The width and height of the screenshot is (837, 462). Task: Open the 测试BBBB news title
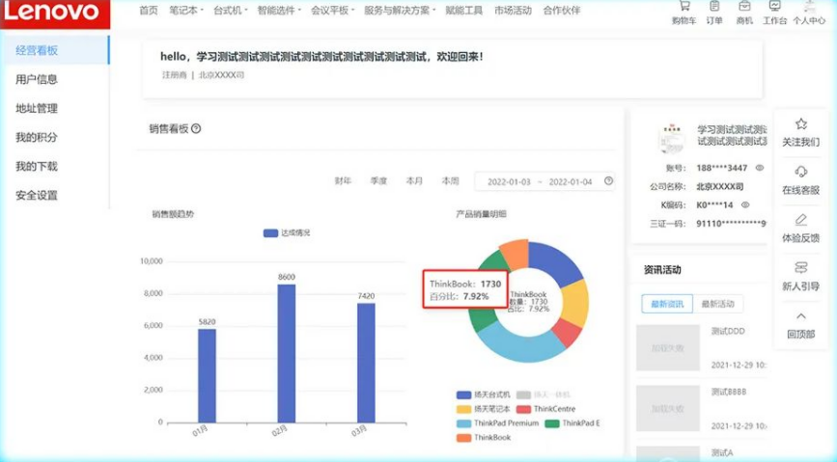click(729, 393)
